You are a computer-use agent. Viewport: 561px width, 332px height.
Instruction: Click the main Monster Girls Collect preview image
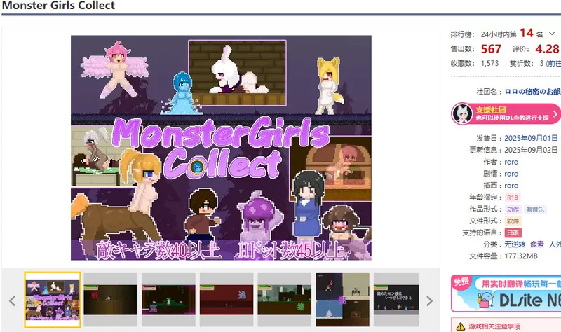click(x=221, y=148)
